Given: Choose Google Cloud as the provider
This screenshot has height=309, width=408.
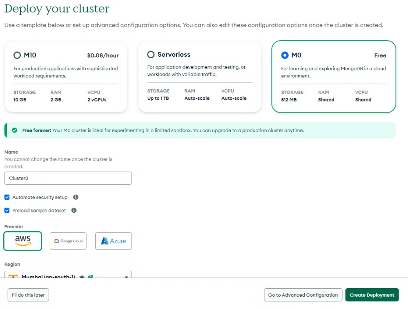Looking at the screenshot, I should (68, 241).
